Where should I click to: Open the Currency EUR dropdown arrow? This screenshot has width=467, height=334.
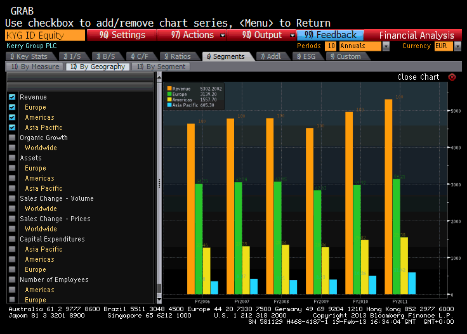[x=457, y=46]
